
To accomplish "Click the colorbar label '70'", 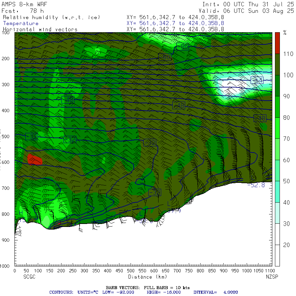I will pos(286,139).
